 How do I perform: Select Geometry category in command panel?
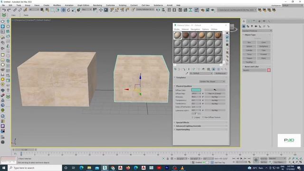click(244, 26)
